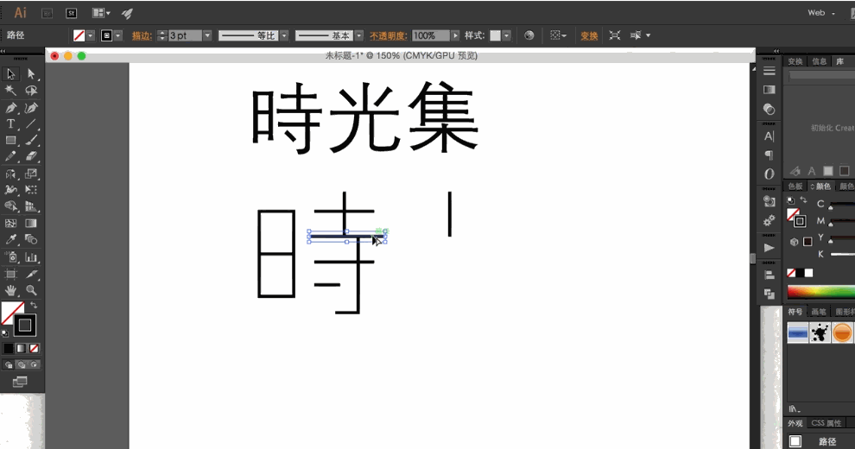
Task: Open fill color dropdown in control bar
Action: (x=91, y=35)
